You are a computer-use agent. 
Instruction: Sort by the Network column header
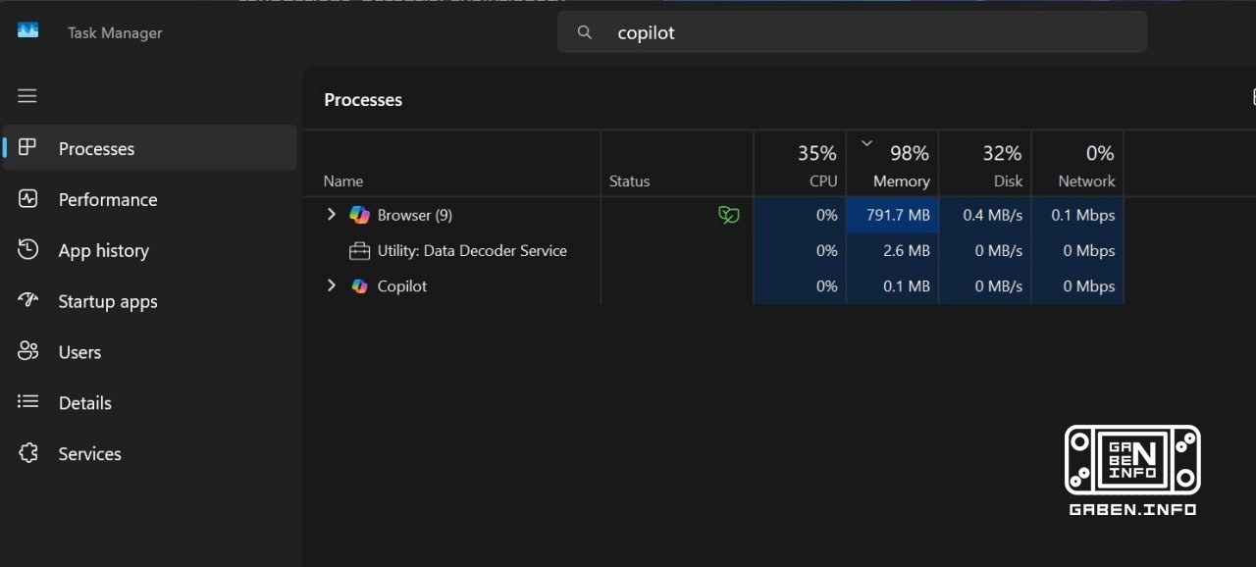(x=1077, y=164)
